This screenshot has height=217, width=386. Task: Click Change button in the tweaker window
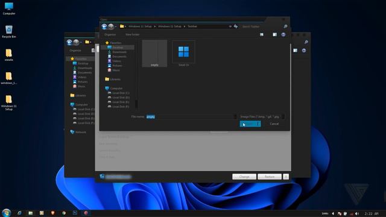click(x=244, y=177)
